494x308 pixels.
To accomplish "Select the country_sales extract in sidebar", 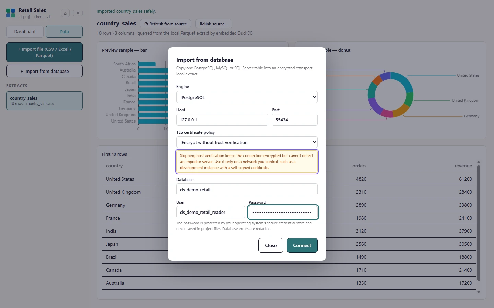I will [x=45, y=101].
